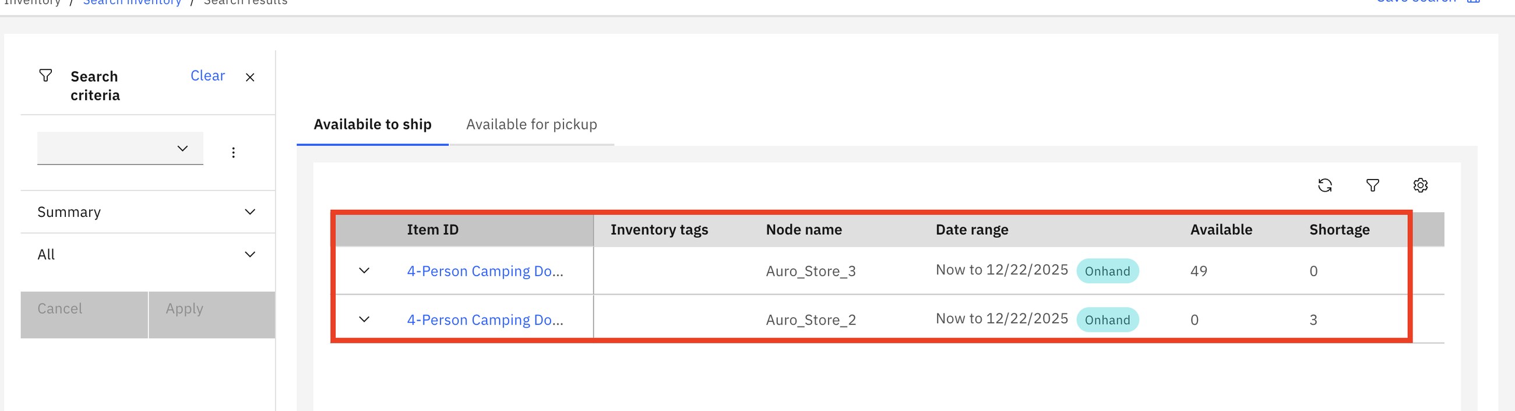This screenshot has width=1515, height=411.
Task: Click the Cancel button
Action: click(x=84, y=315)
